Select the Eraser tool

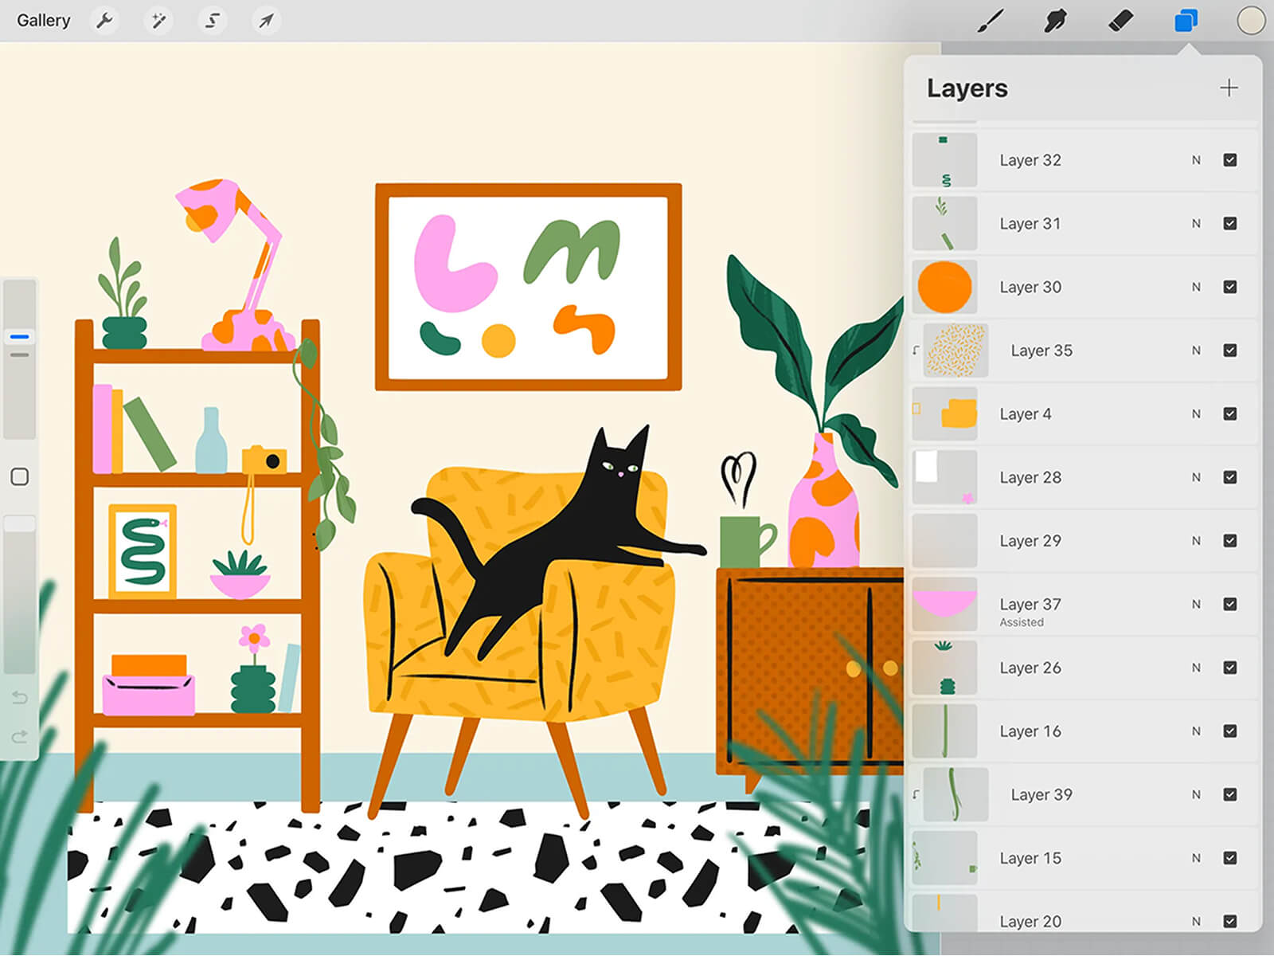tap(1120, 22)
